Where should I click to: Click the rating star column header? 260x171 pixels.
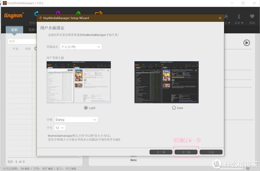tap(35, 49)
